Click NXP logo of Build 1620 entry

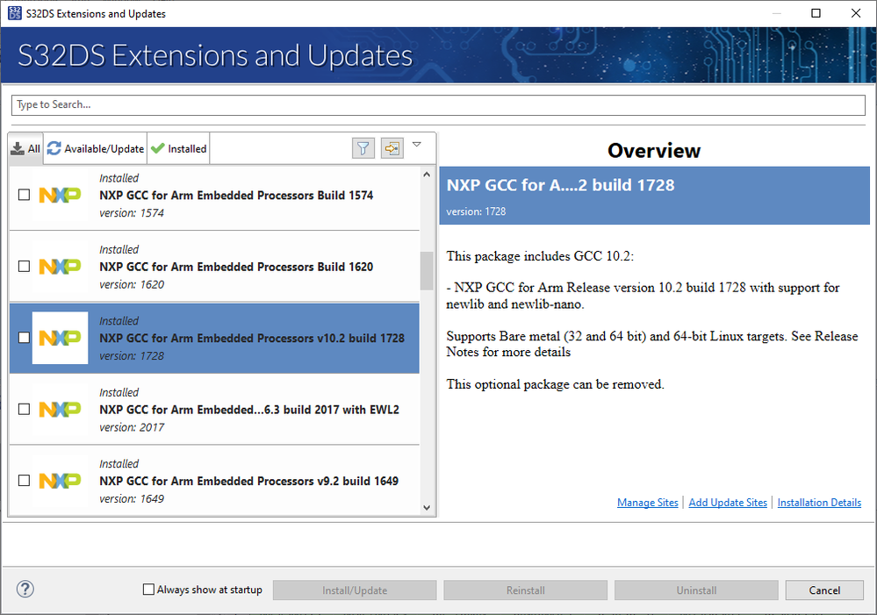coord(60,267)
